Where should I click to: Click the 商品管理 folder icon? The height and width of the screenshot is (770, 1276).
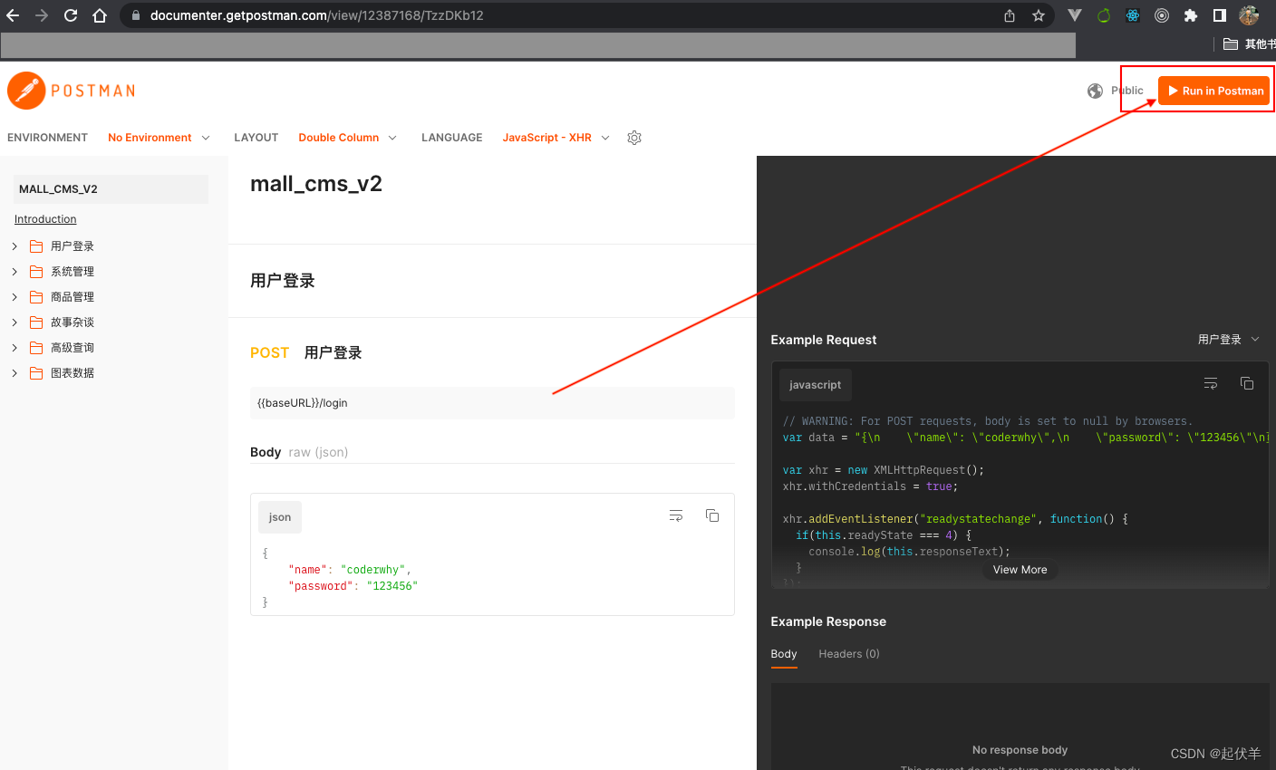coord(36,297)
